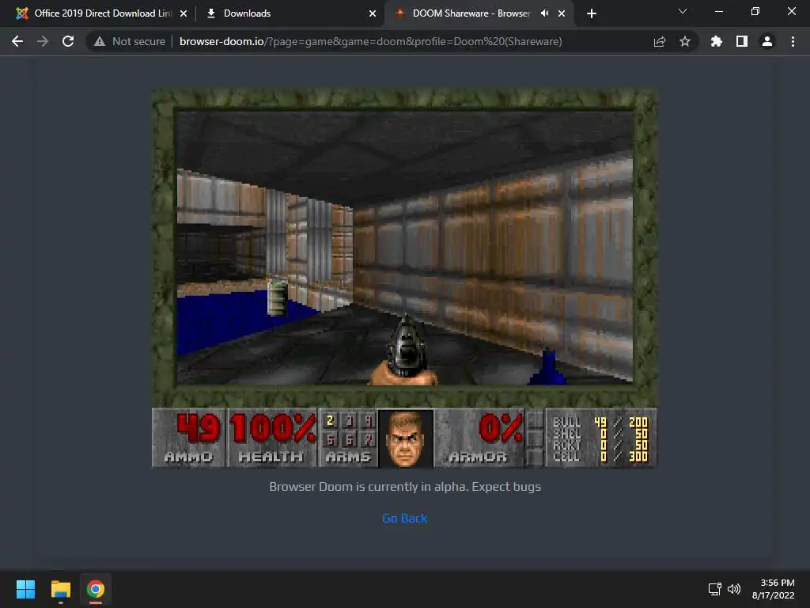810x608 pixels.
Task: Bookmark this page with the star
Action: pyautogui.click(x=685, y=41)
